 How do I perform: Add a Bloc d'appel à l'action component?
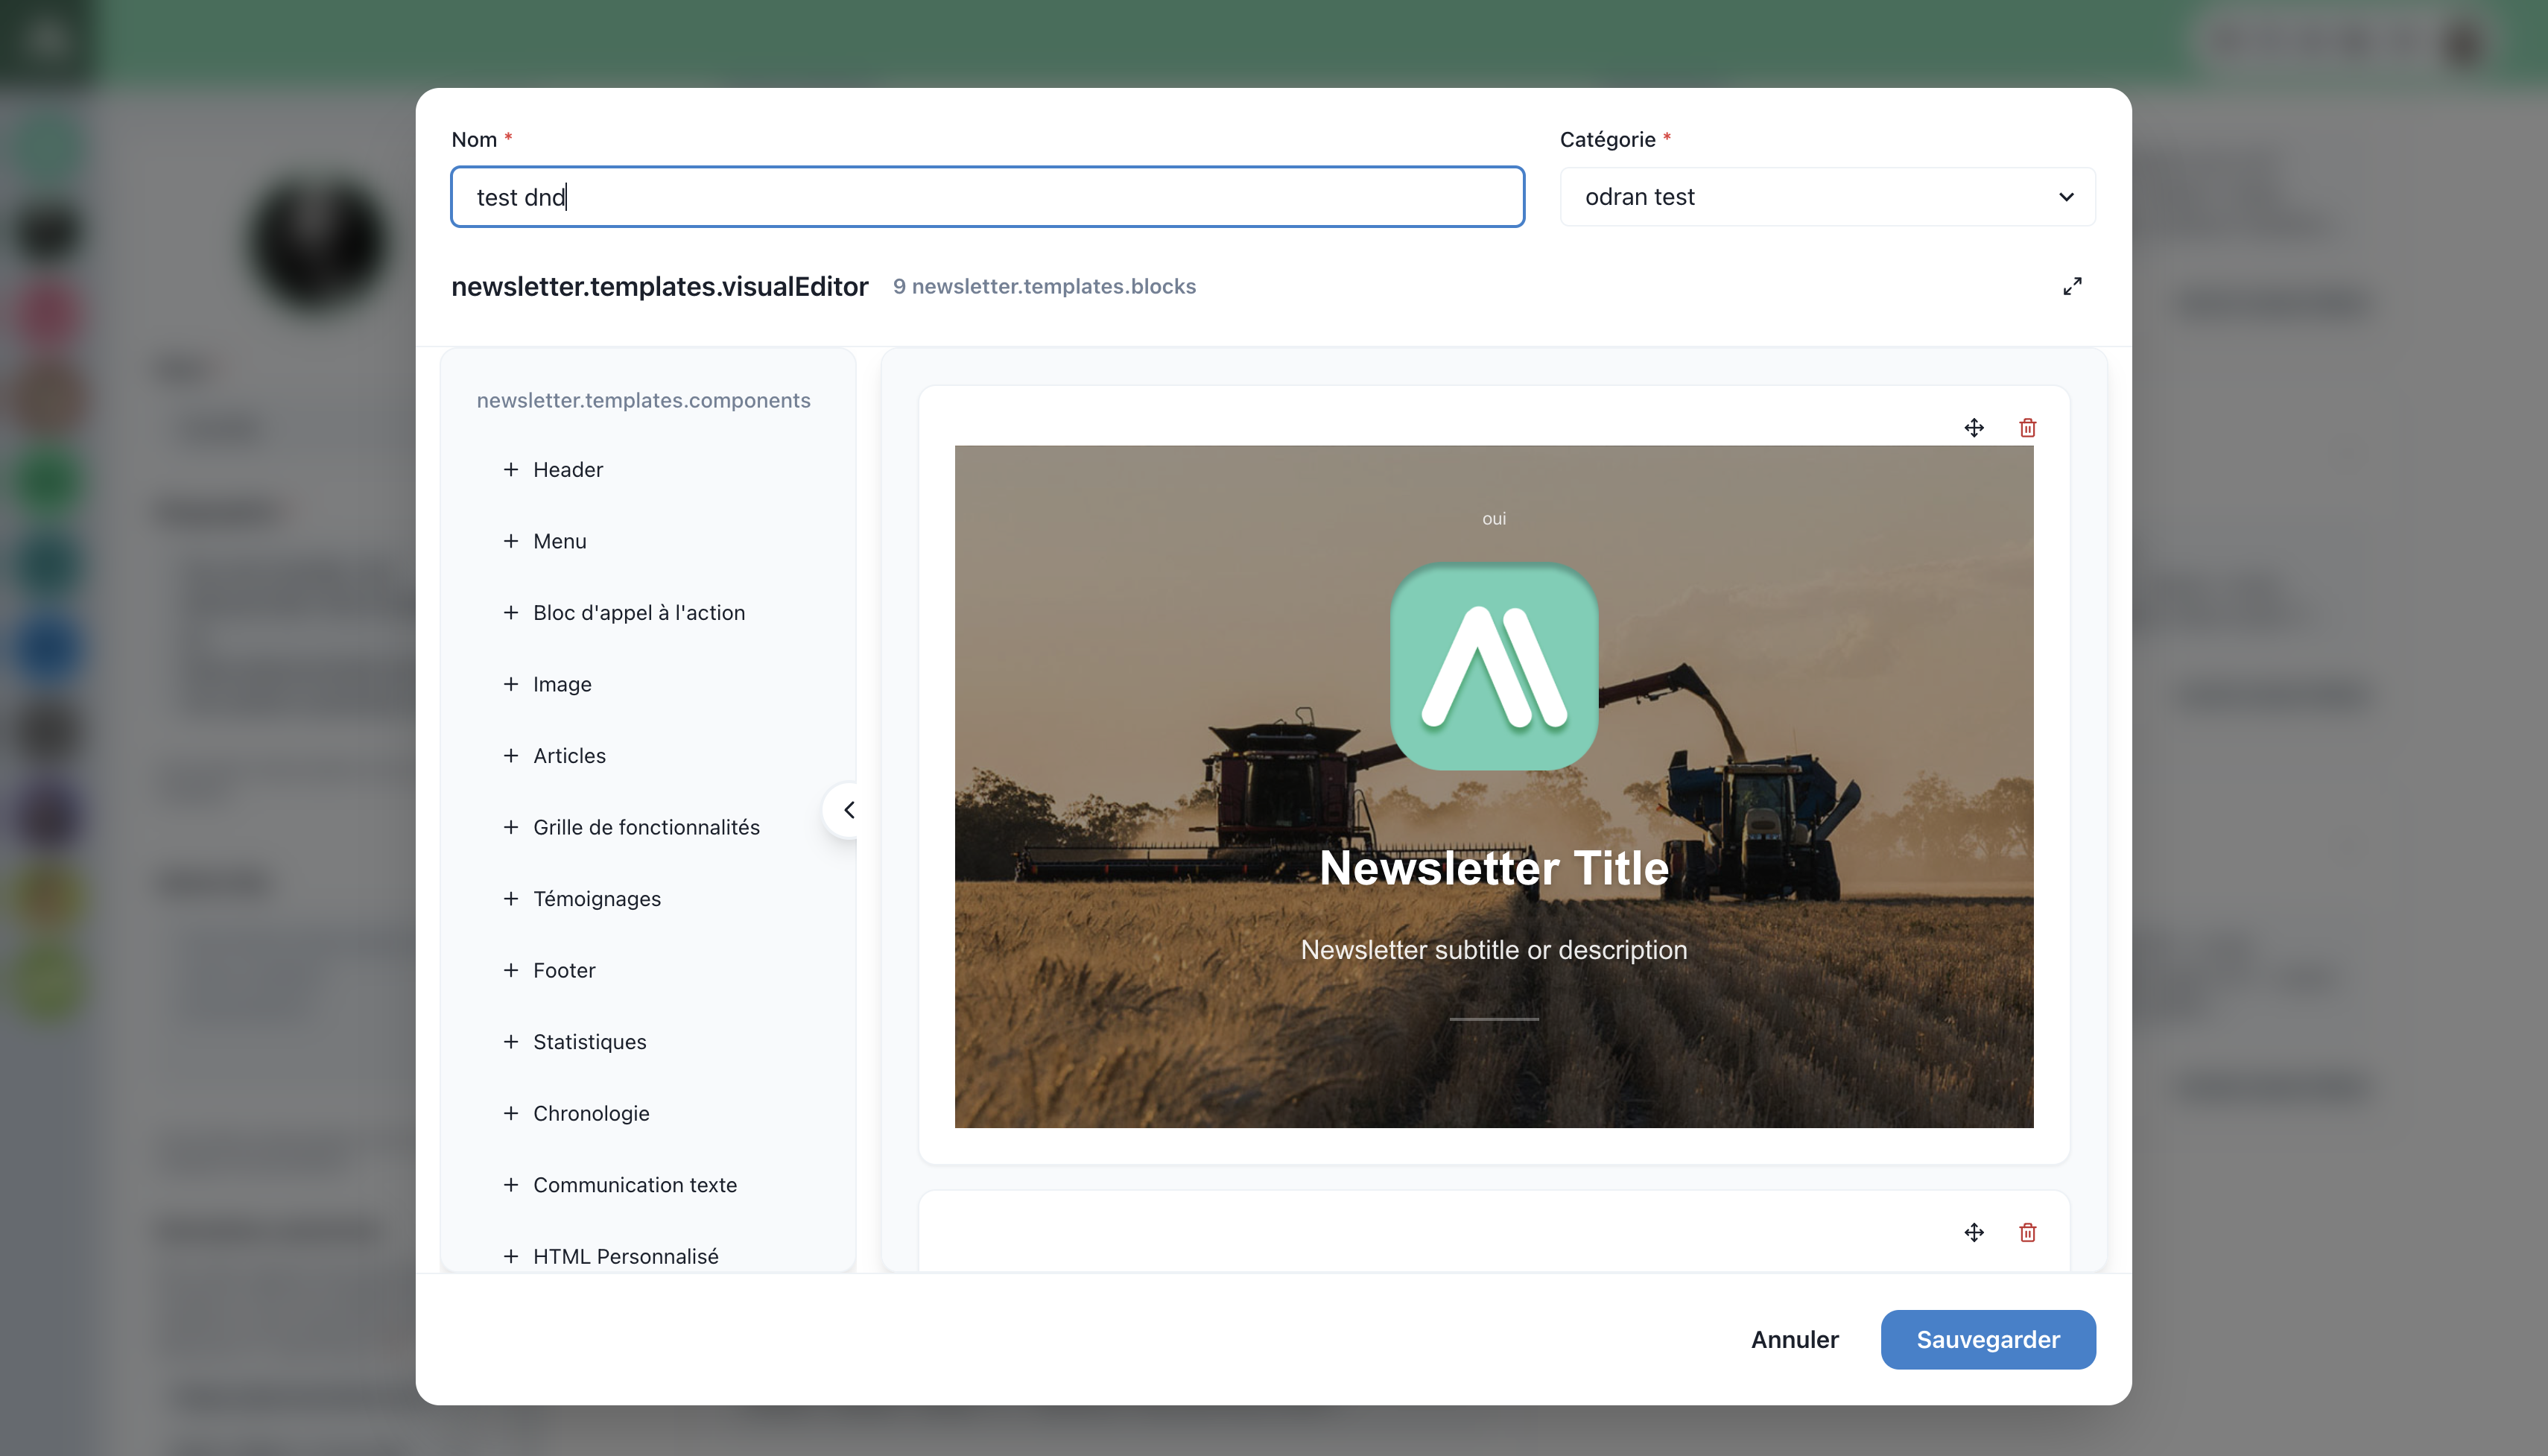638,613
